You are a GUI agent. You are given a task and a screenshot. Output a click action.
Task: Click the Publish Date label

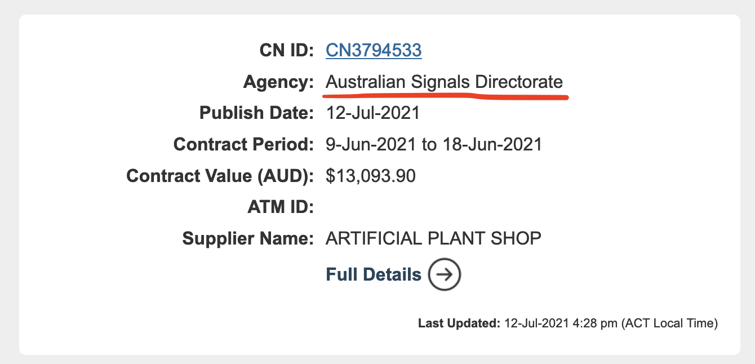[256, 113]
